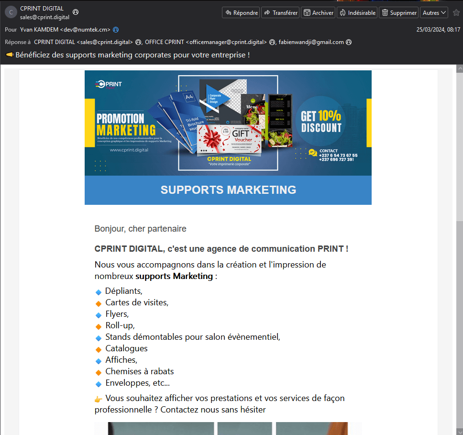The image size is (463, 435).
Task: Click the Gift Voucher image in banner
Action: [229, 138]
